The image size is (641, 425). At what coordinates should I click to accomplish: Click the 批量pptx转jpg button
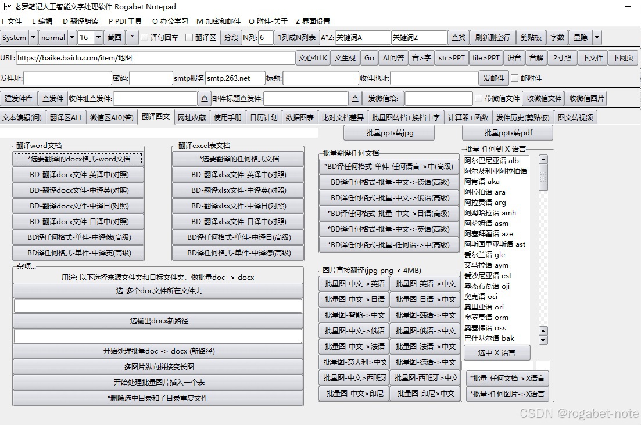(x=389, y=133)
